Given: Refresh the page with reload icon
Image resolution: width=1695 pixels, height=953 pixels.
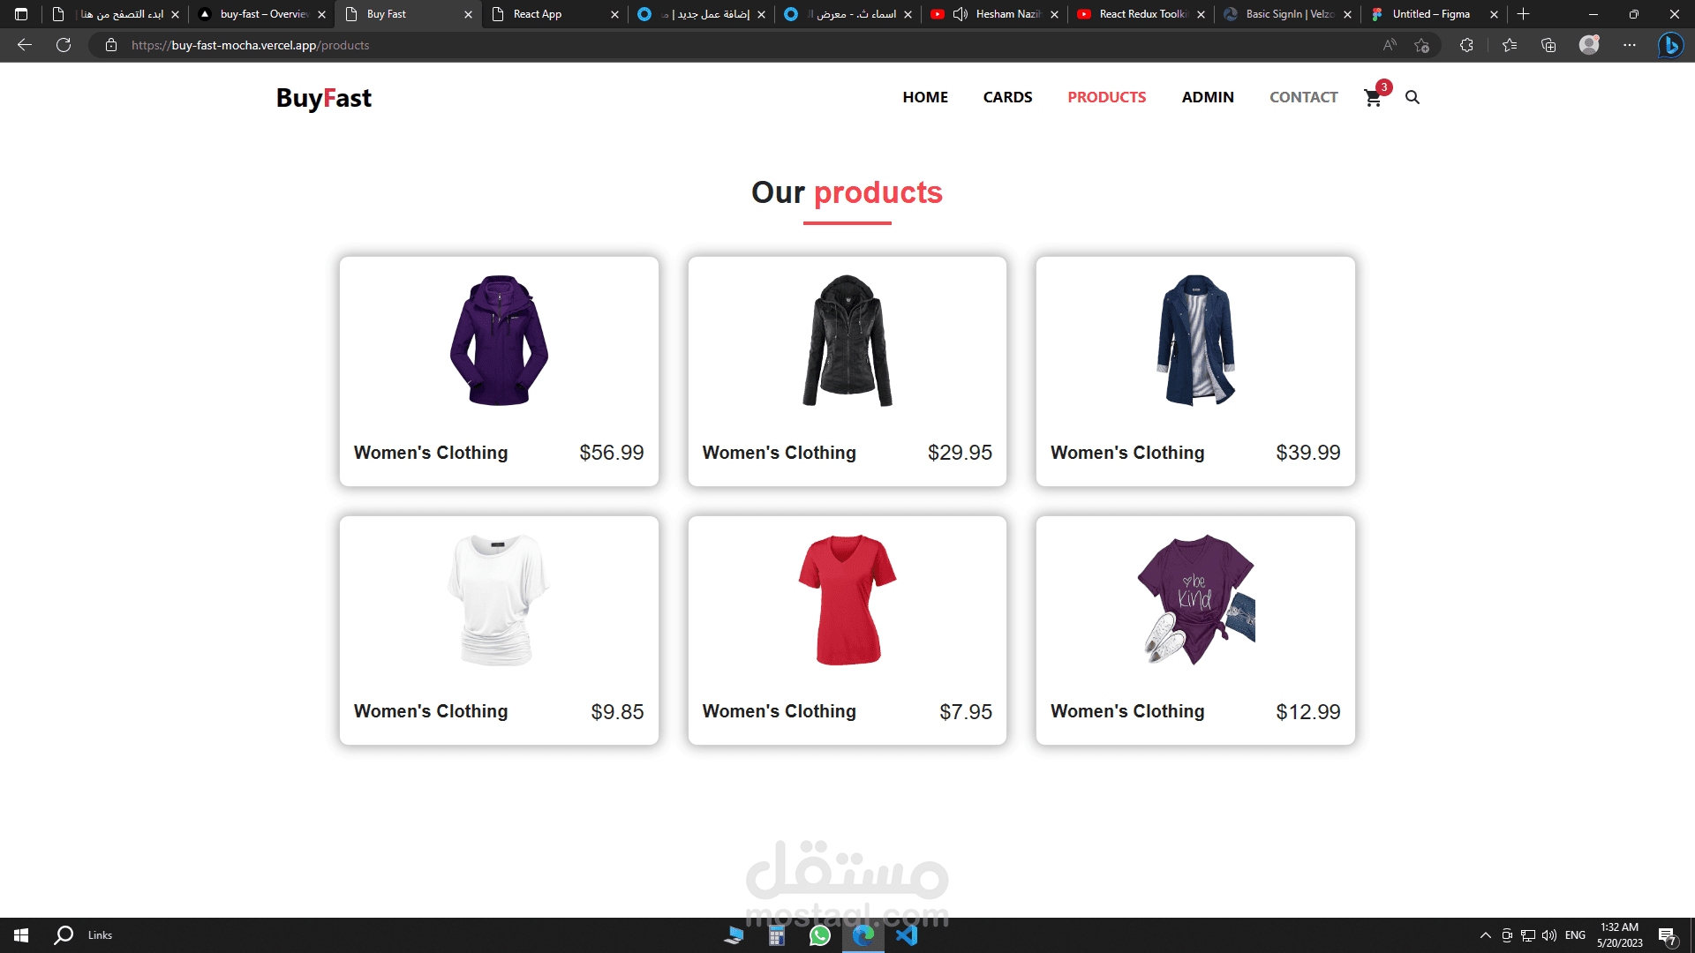Looking at the screenshot, I should click(64, 45).
